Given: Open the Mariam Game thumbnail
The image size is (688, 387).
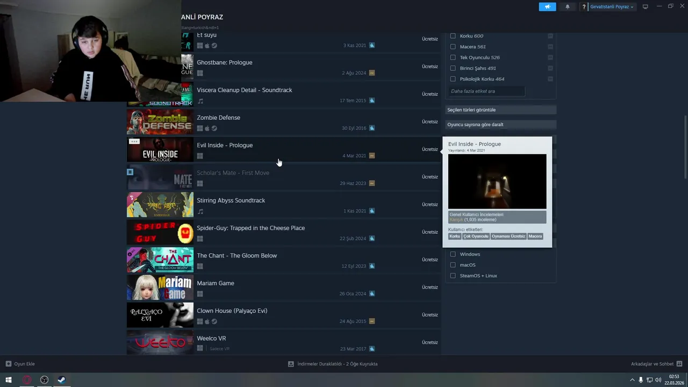Looking at the screenshot, I should [x=160, y=288].
